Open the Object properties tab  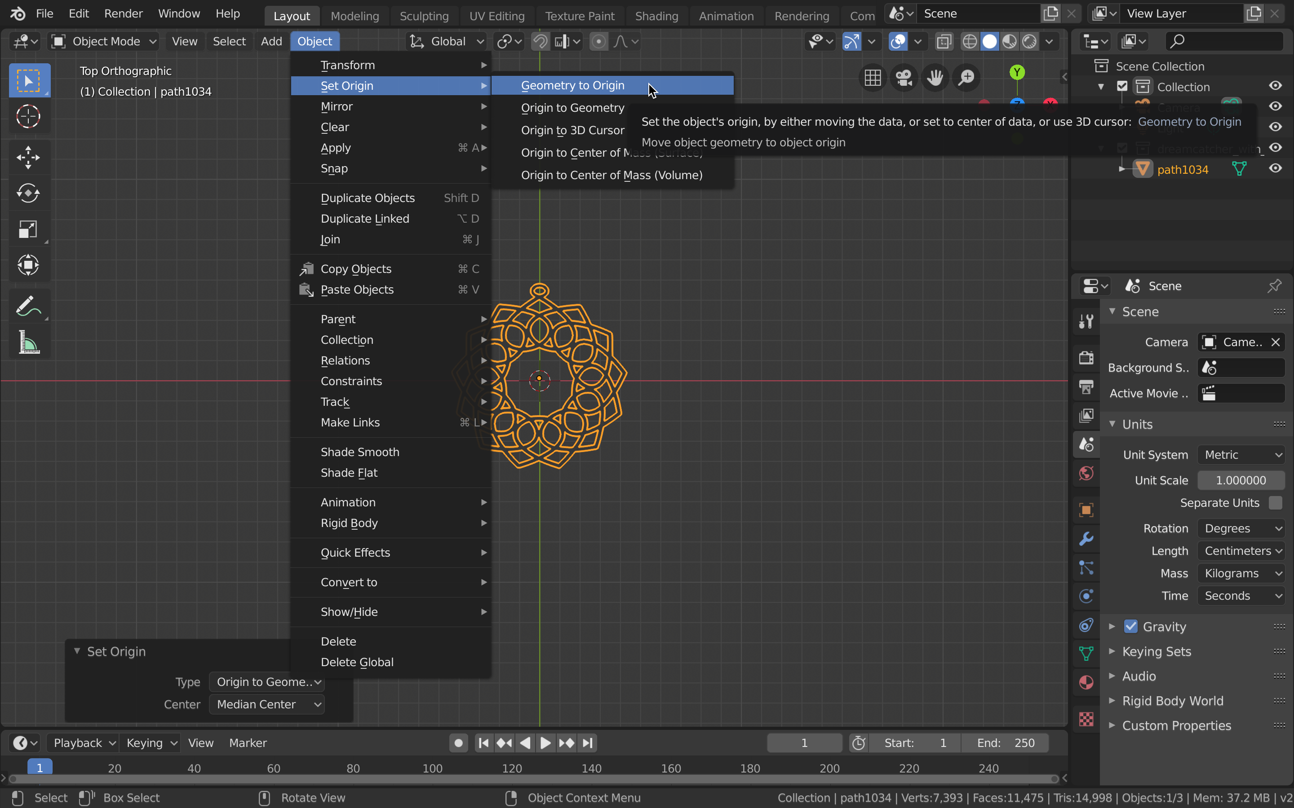coord(1086,510)
